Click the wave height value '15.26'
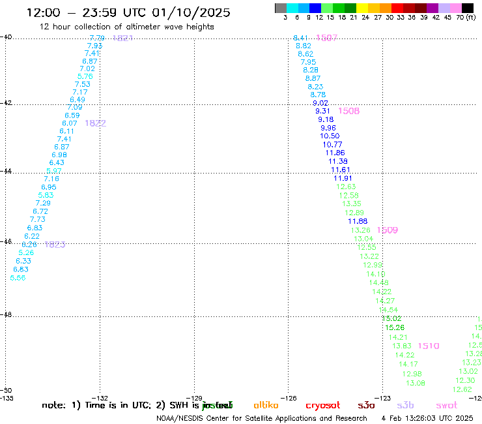The height and width of the screenshot is (424, 482). tap(395, 327)
